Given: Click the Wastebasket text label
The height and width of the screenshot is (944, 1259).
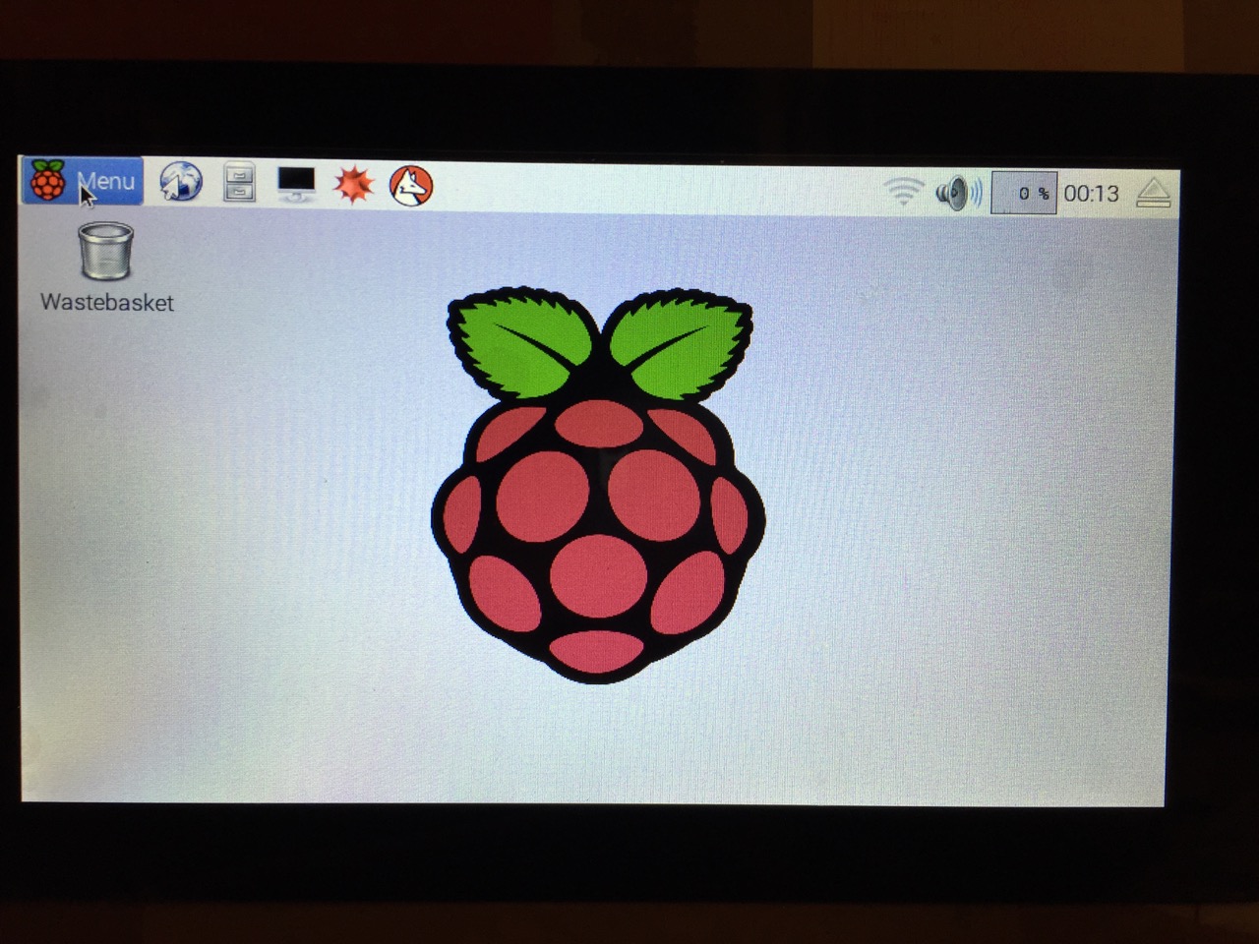Looking at the screenshot, I should pos(107,303).
